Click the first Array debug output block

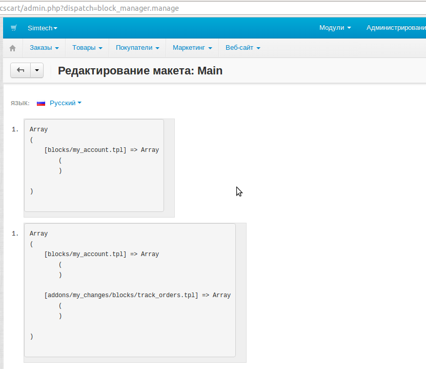[x=94, y=165]
